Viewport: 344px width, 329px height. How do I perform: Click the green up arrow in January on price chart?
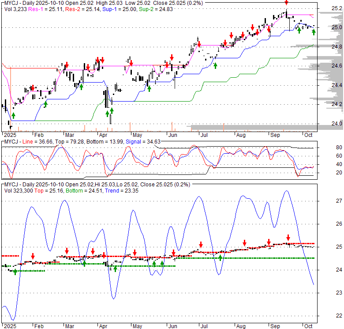click(13, 115)
